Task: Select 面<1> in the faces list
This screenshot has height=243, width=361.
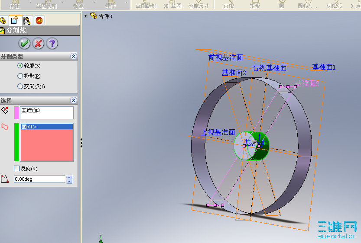Action: pos(47,127)
